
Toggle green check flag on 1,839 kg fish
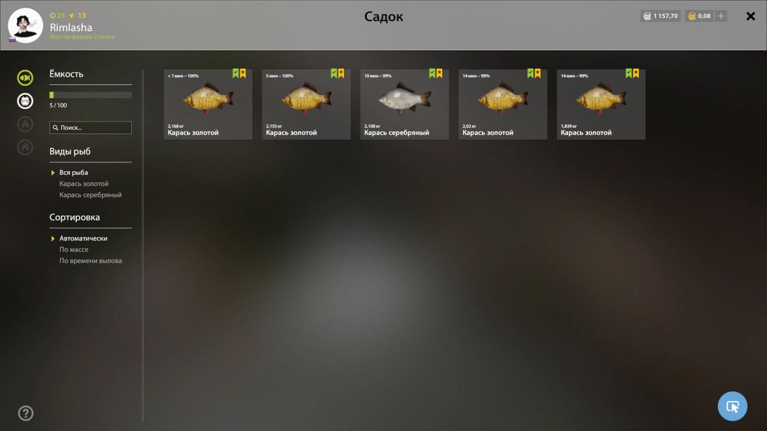coord(629,73)
